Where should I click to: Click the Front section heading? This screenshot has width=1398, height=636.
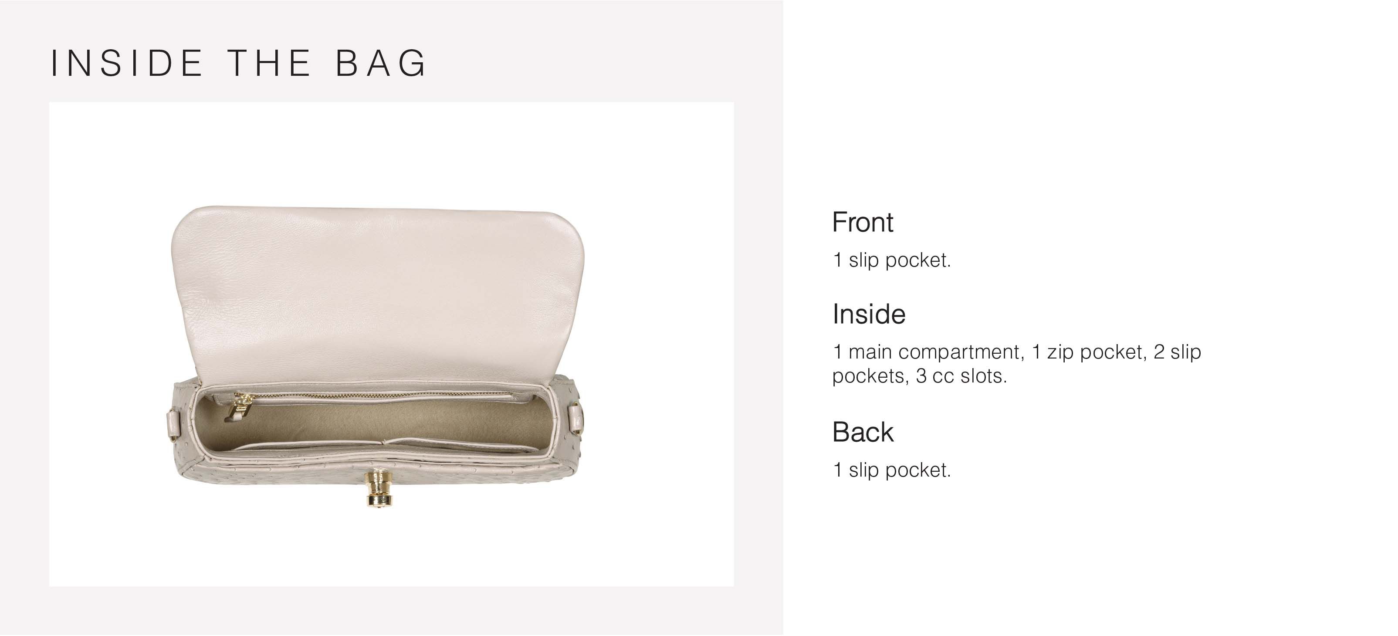pos(862,223)
